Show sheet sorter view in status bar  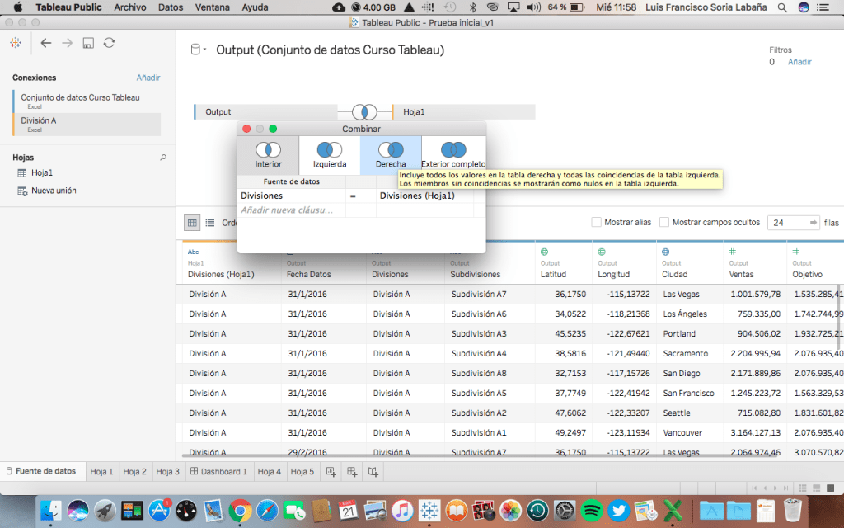(803, 488)
